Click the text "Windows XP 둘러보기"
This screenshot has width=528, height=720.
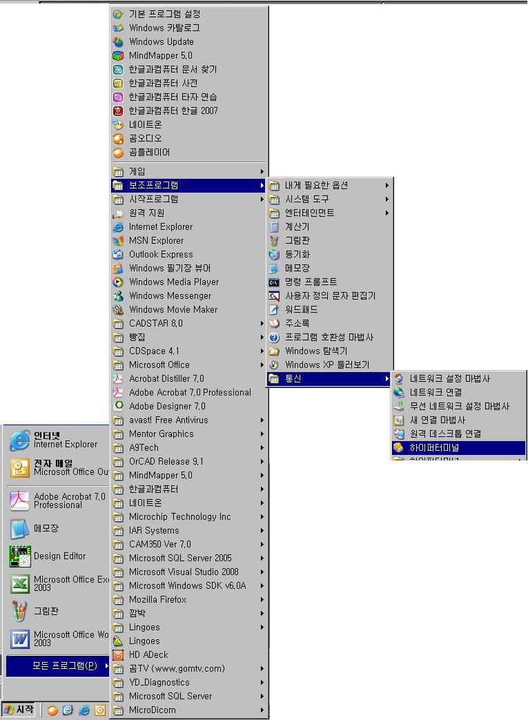point(327,365)
